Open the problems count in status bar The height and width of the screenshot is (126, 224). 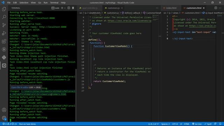9,124
